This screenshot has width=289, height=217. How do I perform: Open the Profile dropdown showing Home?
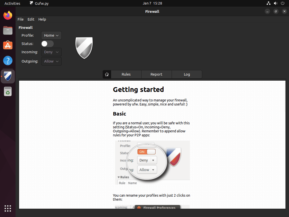tap(51, 35)
